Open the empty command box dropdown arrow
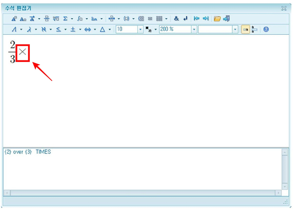 coord(235,29)
